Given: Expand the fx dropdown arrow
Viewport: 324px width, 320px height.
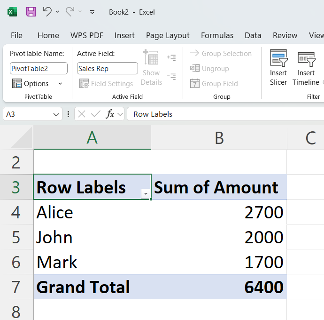Looking at the screenshot, I should pos(120,114).
